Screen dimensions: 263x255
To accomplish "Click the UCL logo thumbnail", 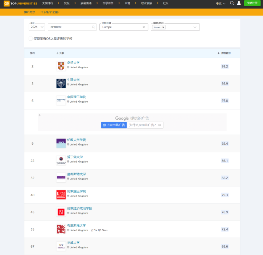I will (61, 143).
